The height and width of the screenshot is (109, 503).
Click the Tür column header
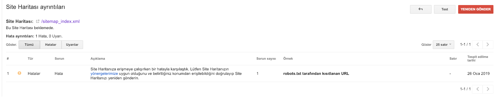pyautogui.click(x=30, y=59)
